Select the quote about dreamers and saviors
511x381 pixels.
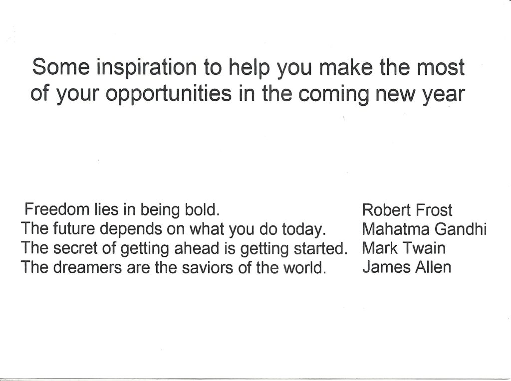click(x=174, y=267)
